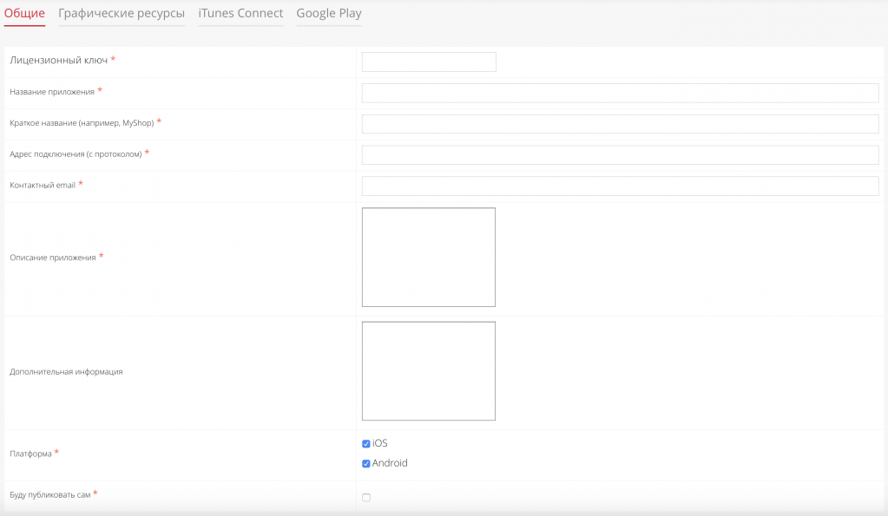This screenshot has height=516, width=888.
Task: Click the Описание приложения label text
Action: [x=52, y=258]
